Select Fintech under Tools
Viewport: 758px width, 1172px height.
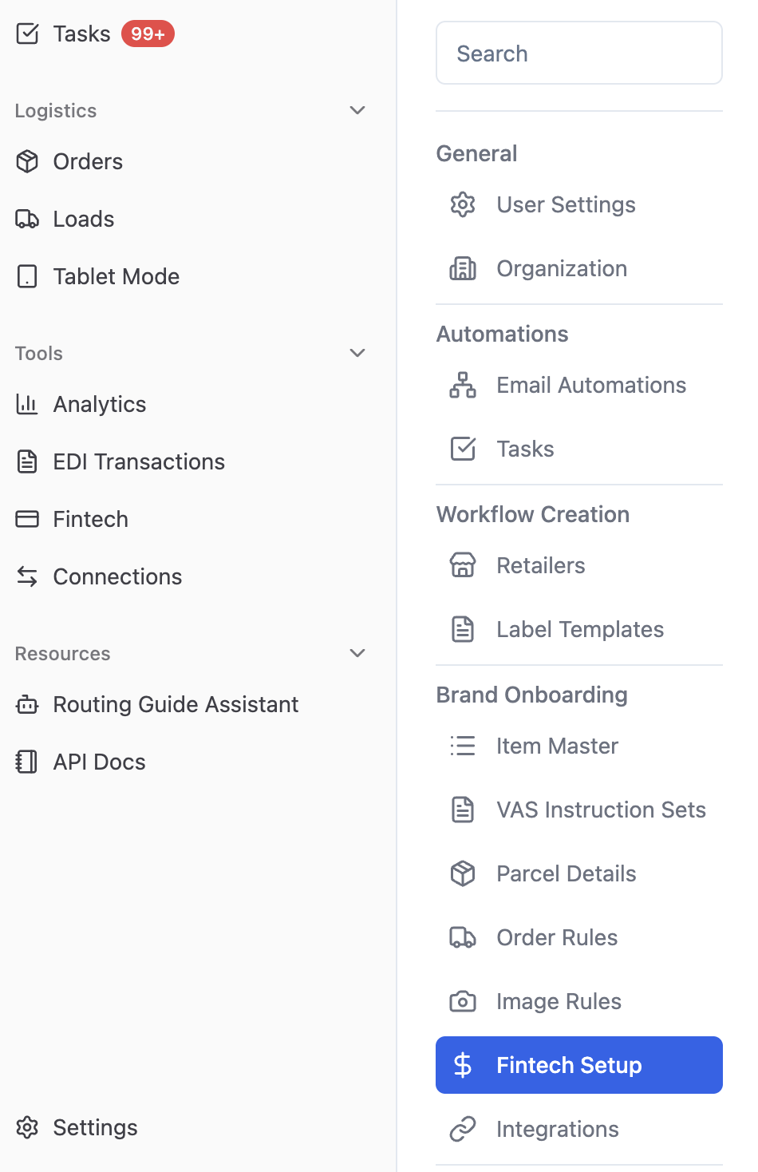click(91, 519)
